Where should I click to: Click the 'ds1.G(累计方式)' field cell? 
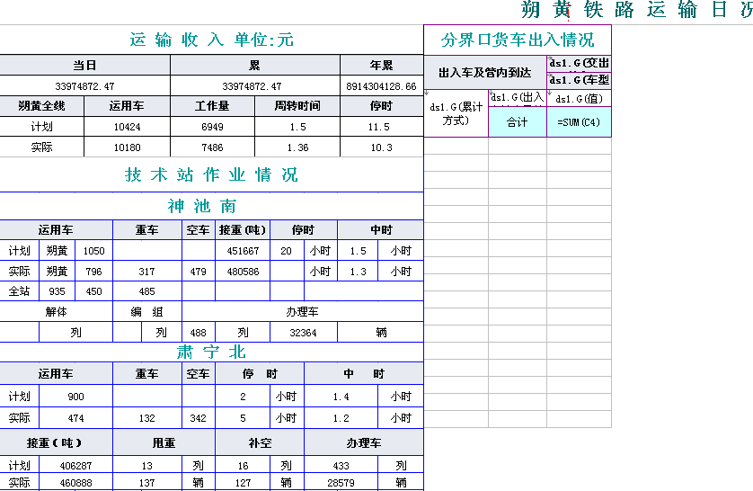click(x=456, y=114)
